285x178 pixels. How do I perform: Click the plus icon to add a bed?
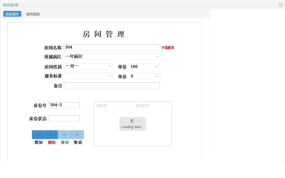tap(38, 134)
